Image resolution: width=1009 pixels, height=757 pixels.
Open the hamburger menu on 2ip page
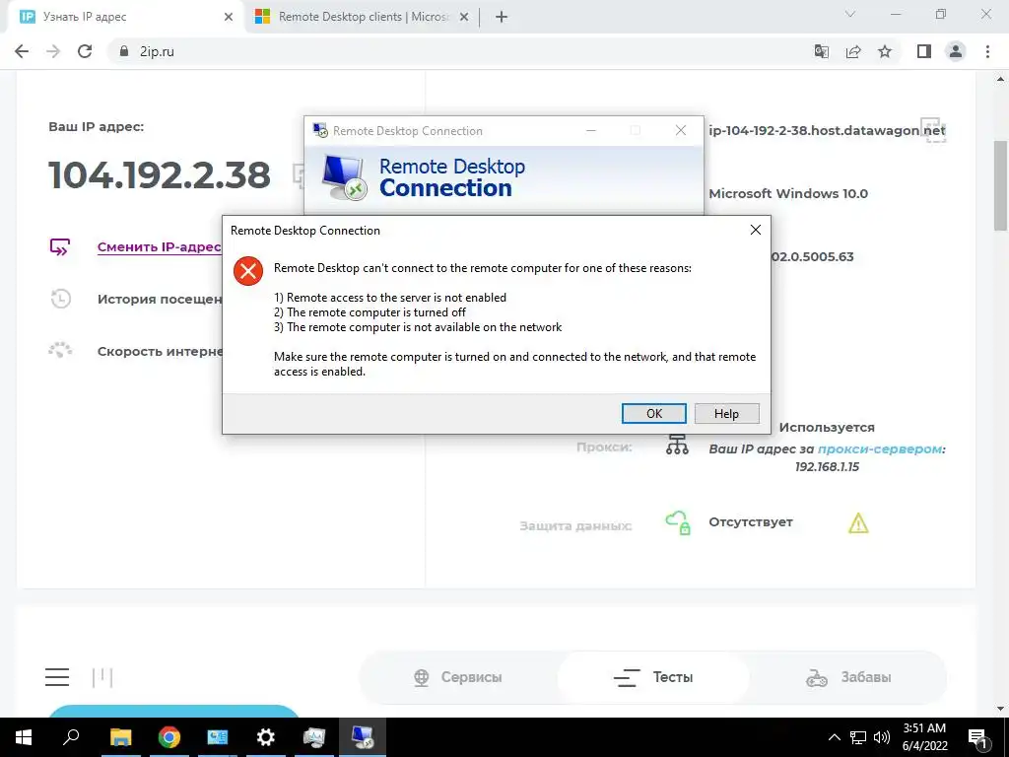[57, 677]
